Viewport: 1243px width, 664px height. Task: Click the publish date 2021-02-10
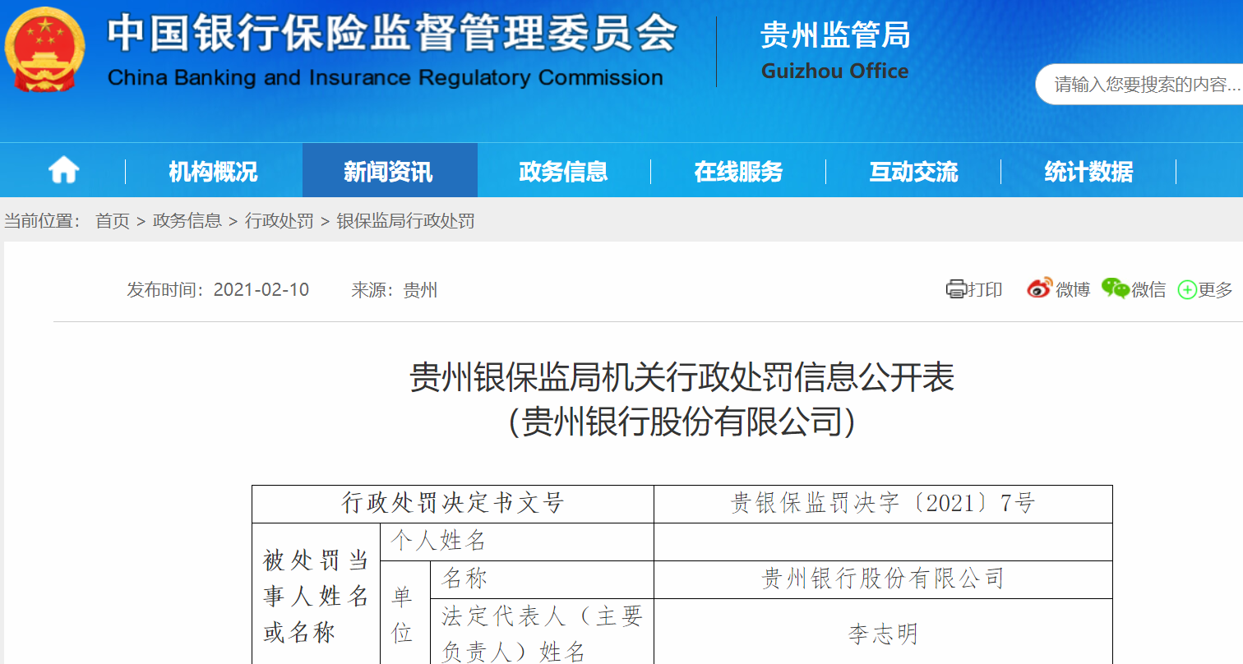tap(261, 289)
